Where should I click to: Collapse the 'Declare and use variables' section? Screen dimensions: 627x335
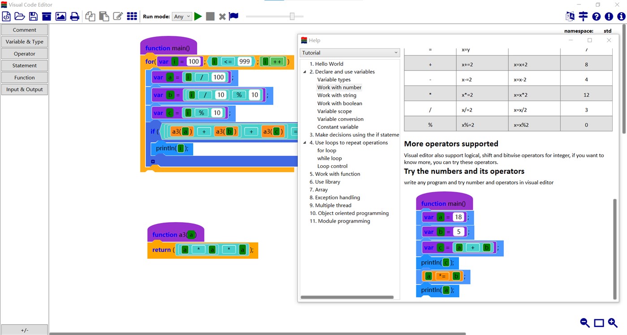click(305, 71)
